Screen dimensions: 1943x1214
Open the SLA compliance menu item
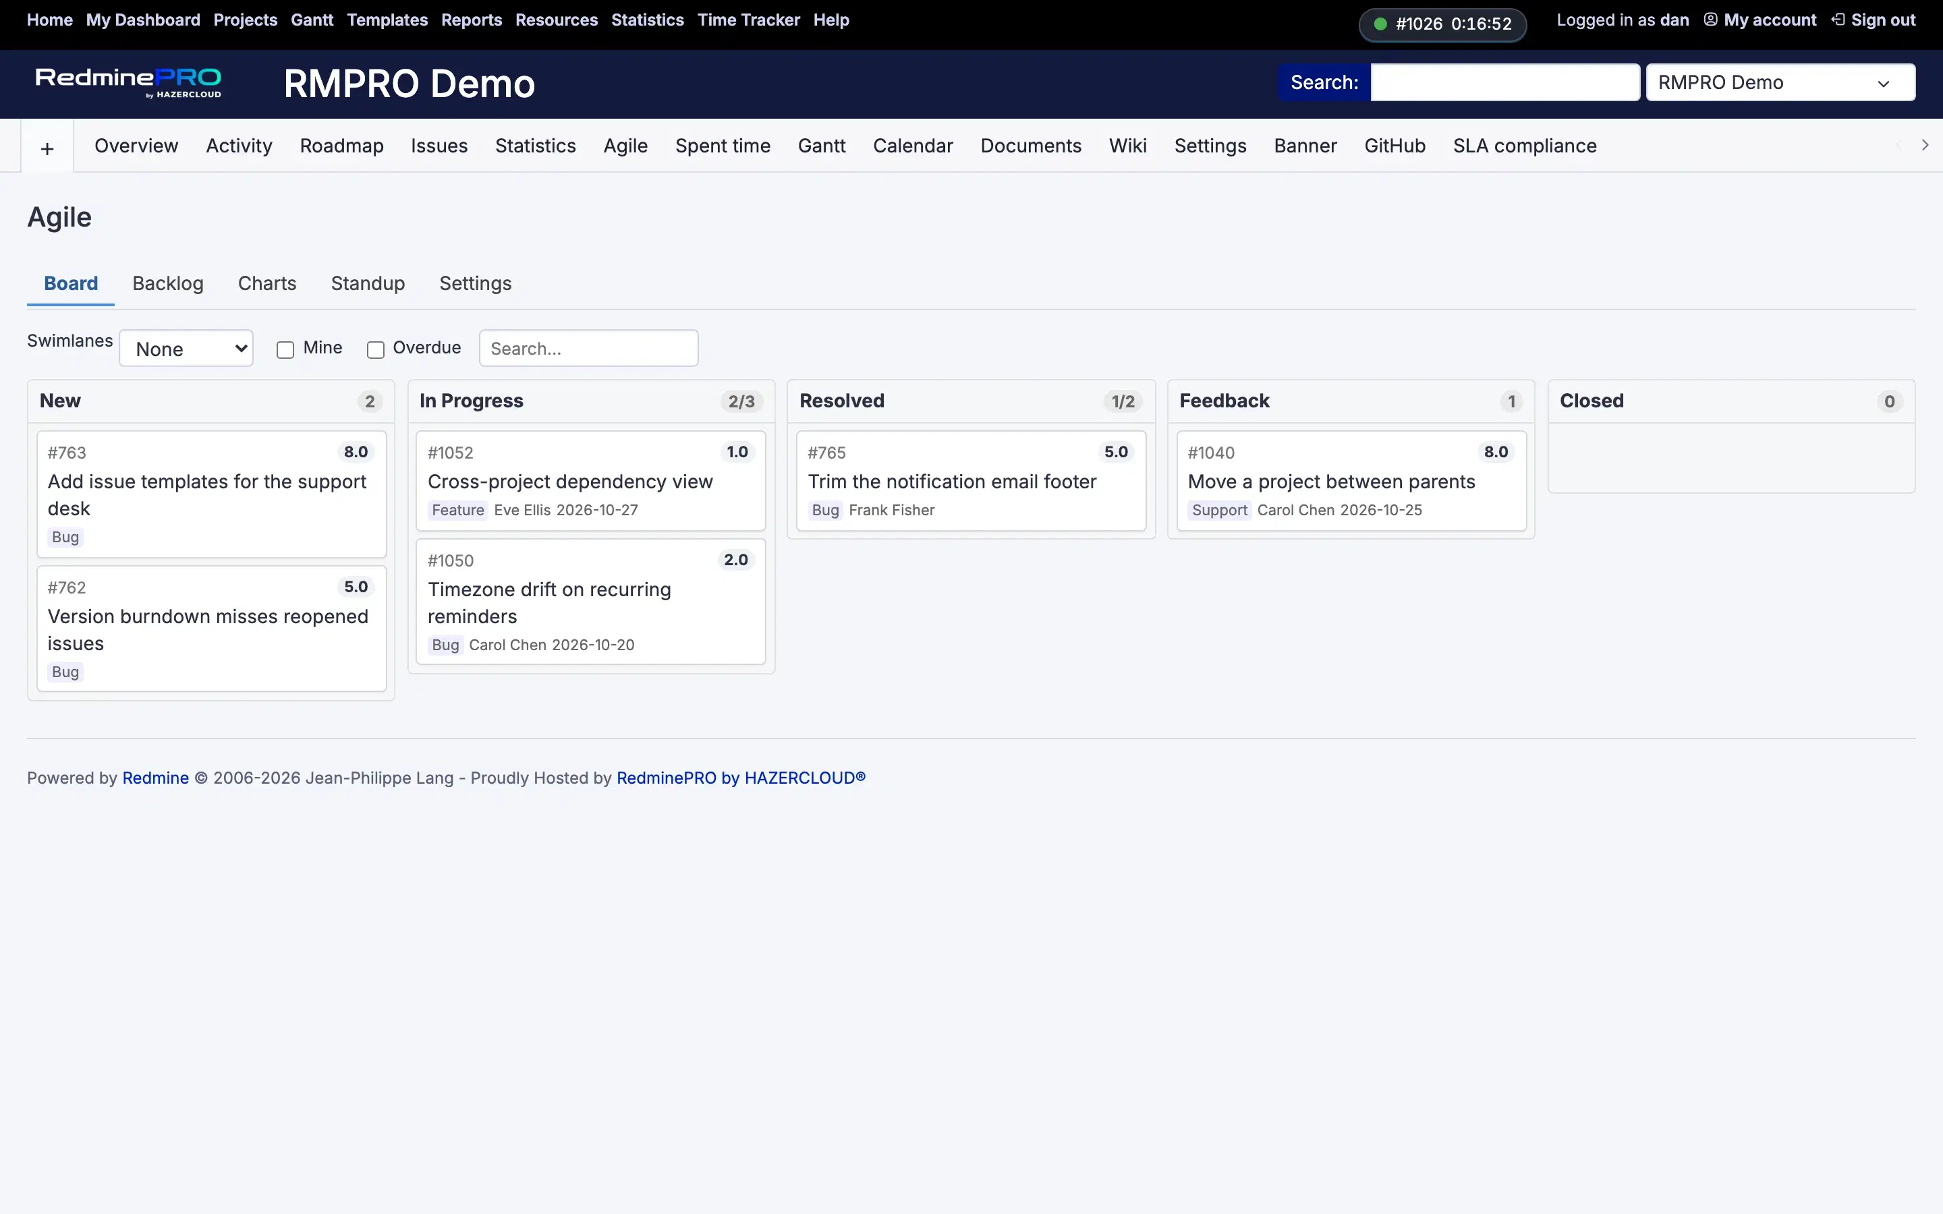point(1525,145)
